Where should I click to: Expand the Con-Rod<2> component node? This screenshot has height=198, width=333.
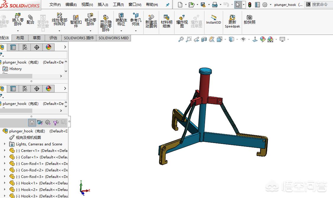(5, 170)
